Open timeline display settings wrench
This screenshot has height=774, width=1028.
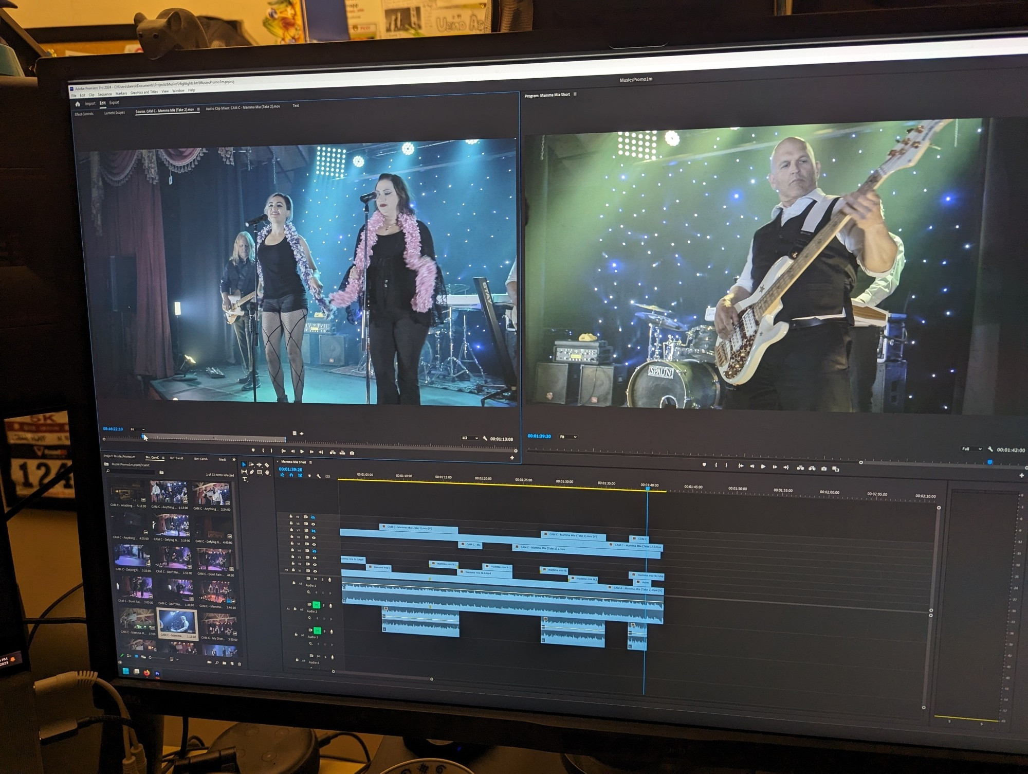click(319, 476)
